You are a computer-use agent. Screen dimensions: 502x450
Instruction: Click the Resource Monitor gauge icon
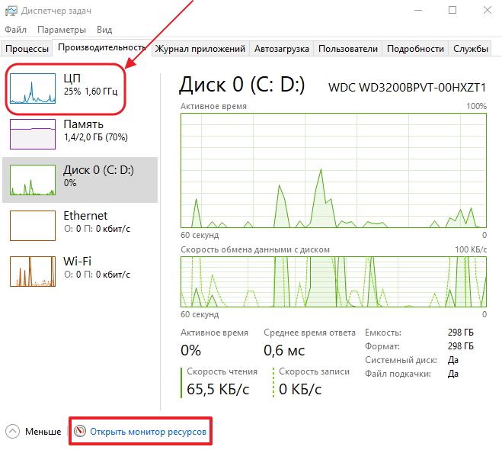click(80, 431)
